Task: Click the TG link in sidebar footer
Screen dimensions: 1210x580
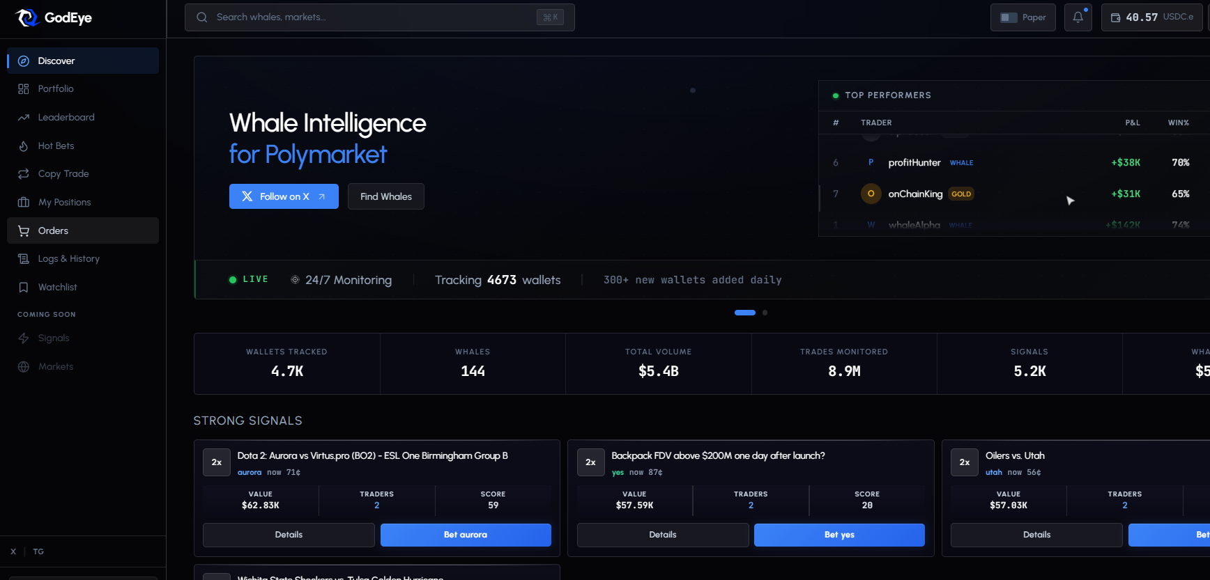Action: [x=38, y=551]
